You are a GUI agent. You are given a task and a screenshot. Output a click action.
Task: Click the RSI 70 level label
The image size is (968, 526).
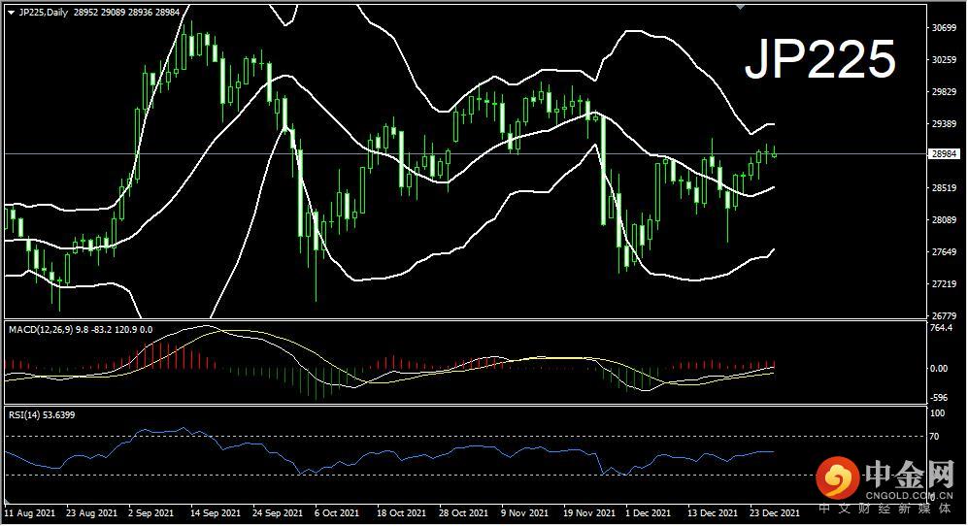coord(935,437)
